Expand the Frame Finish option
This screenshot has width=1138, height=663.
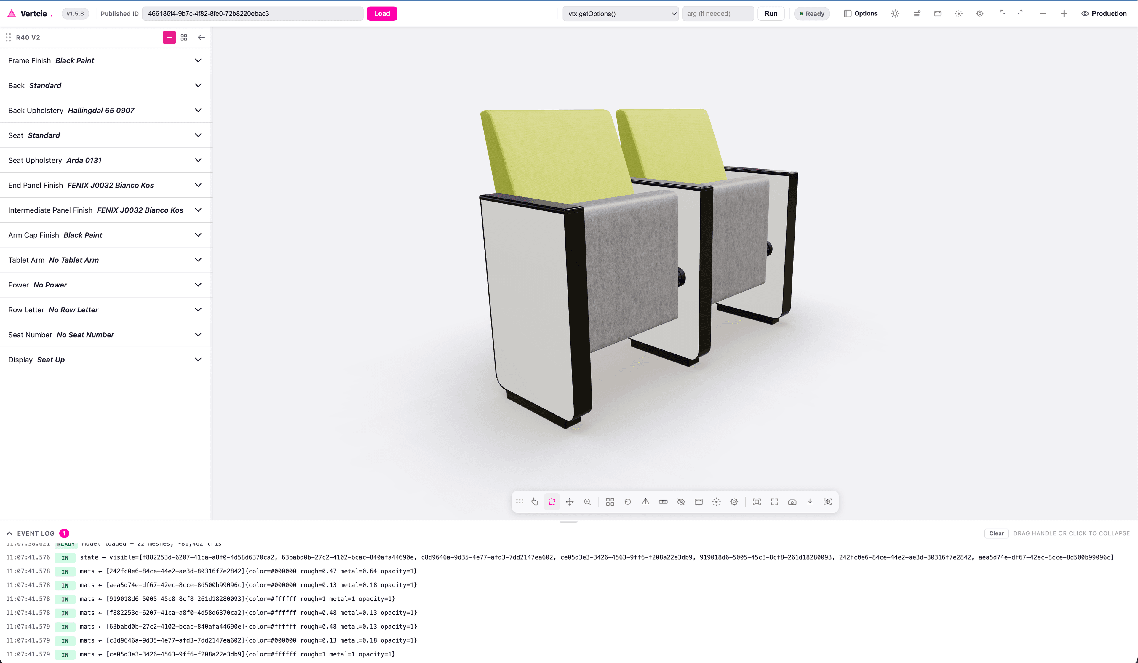click(x=106, y=60)
